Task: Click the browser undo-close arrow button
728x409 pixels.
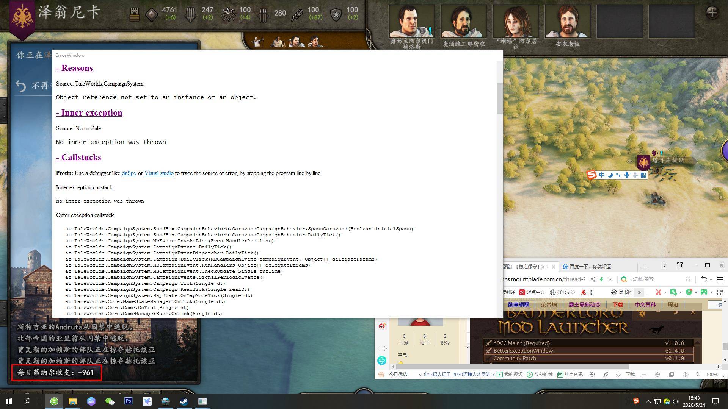Action: click(x=704, y=279)
